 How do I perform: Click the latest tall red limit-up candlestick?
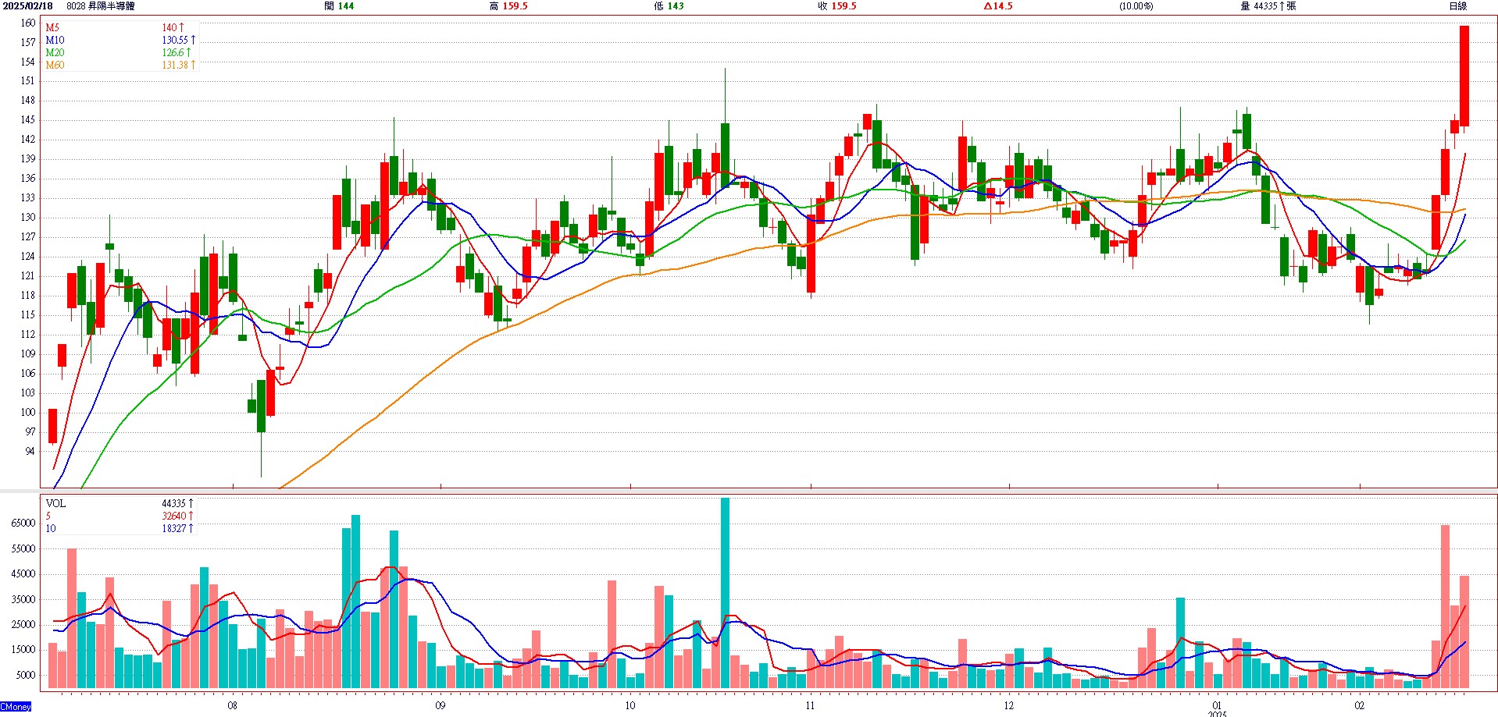click(x=1464, y=76)
